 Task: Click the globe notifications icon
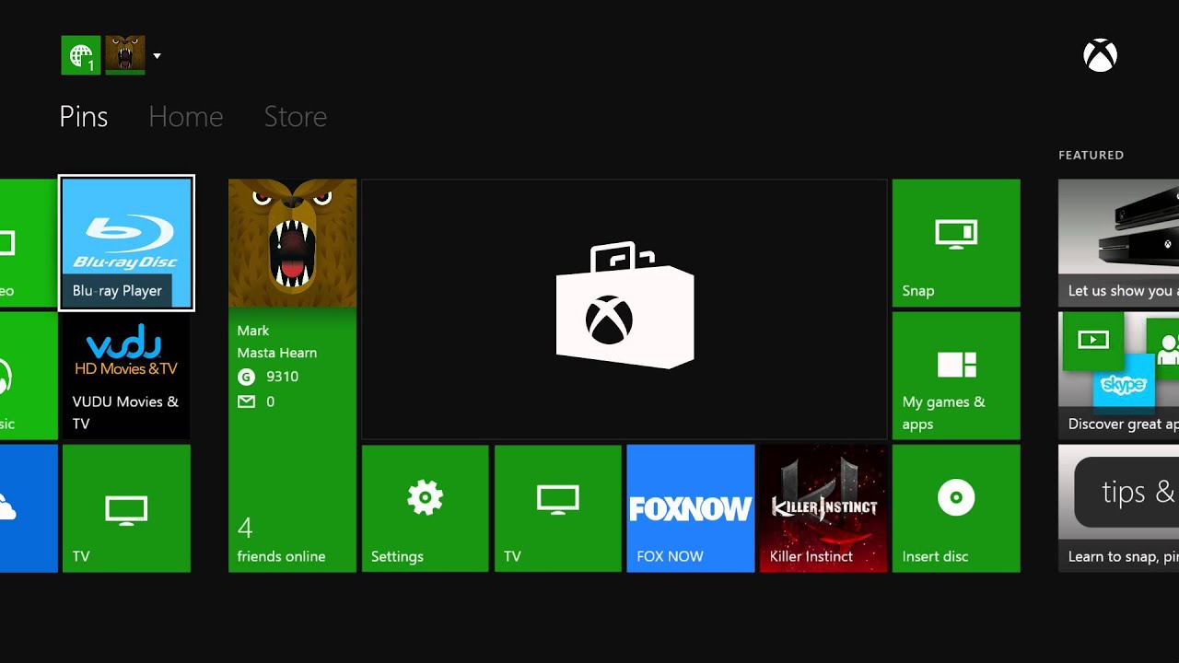click(x=81, y=55)
